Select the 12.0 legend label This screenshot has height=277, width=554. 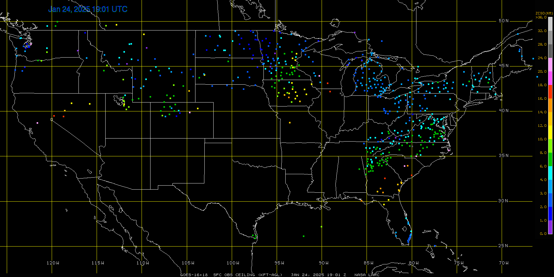point(542,126)
